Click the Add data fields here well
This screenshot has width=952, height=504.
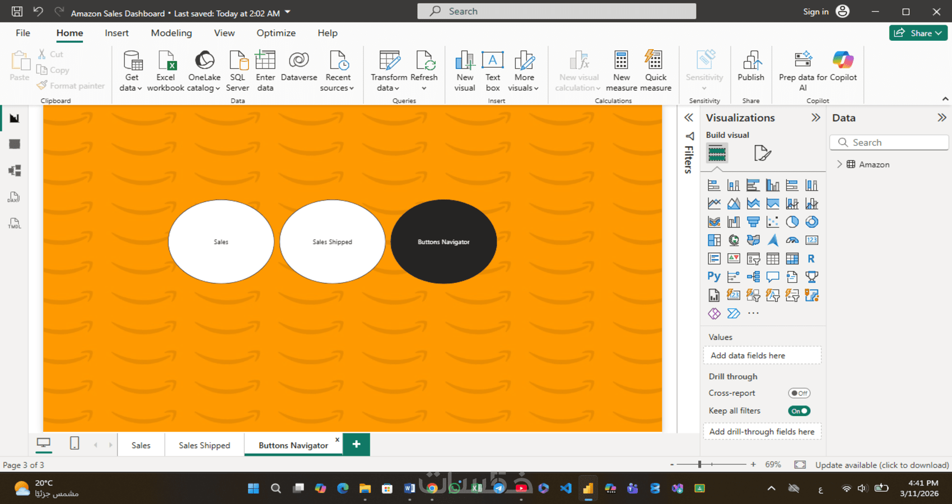pos(762,356)
